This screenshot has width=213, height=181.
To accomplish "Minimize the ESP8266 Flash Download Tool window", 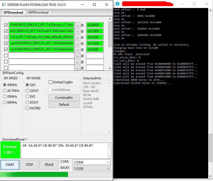I will (82, 5).
